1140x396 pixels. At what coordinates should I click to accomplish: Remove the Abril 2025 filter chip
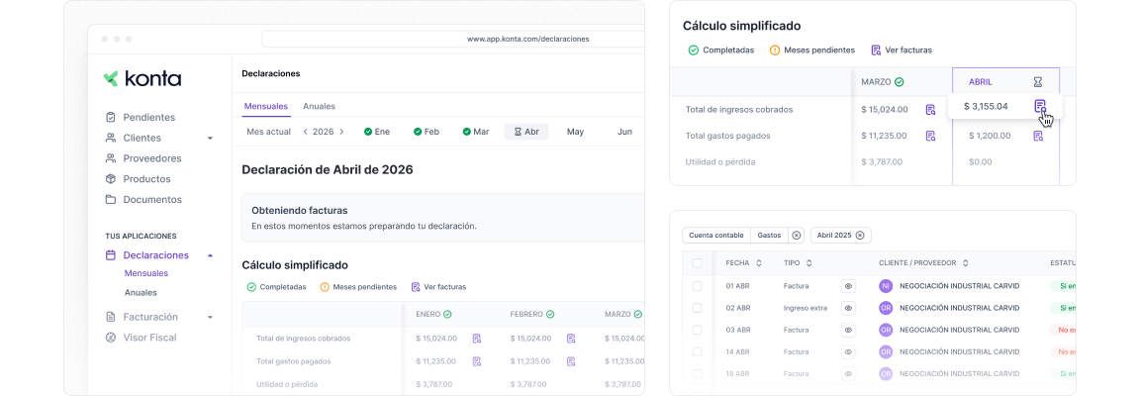(860, 236)
